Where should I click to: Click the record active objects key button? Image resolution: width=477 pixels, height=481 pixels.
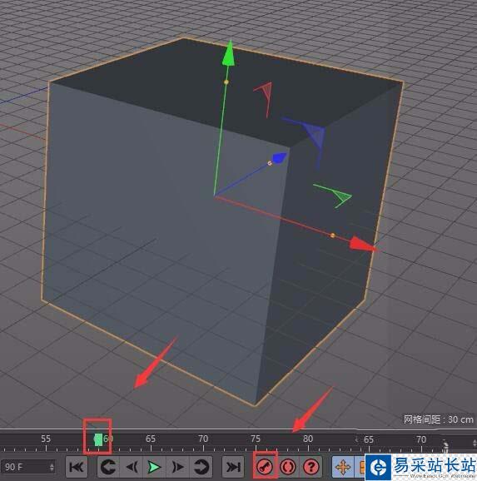pos(266,467)
